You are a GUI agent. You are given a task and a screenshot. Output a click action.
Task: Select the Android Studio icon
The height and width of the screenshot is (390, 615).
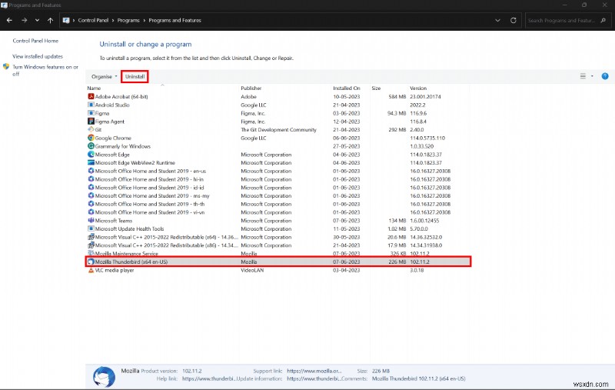click(x=91, y=105)
